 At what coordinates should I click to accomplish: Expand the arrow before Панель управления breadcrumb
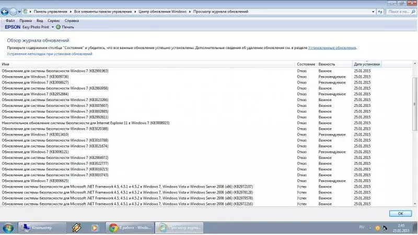pyautogui.click(x=30, y=11)
